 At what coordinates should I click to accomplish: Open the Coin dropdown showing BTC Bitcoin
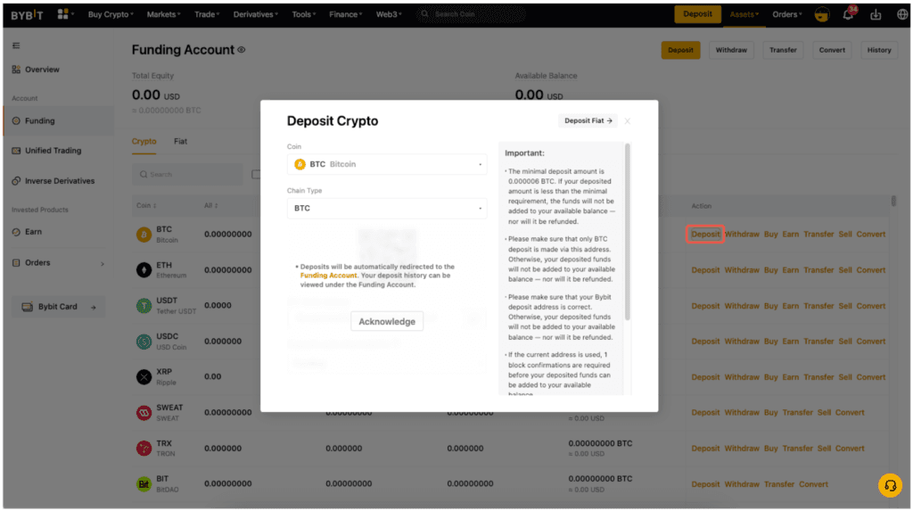coord(387,164)
